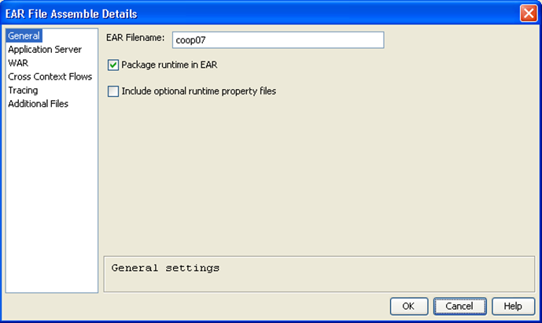Select Additional Files in the list
The height and width of the screenshot is (323, 542).
[x=38, y=103]
